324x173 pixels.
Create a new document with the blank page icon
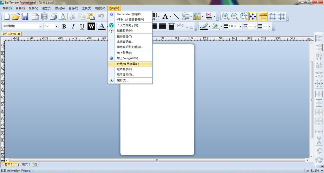pos(7,16)
